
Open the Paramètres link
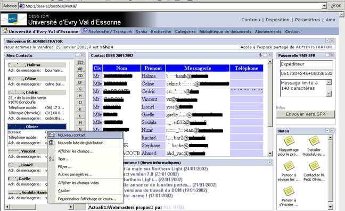[307, 20]
